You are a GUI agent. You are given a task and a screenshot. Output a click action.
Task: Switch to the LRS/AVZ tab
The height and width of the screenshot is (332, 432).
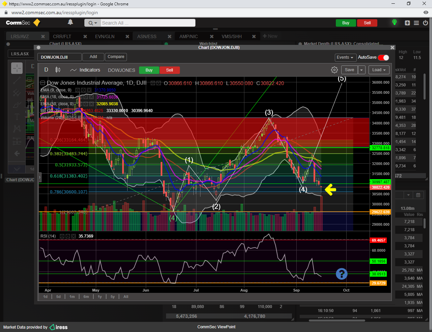(x=20, y=36)
